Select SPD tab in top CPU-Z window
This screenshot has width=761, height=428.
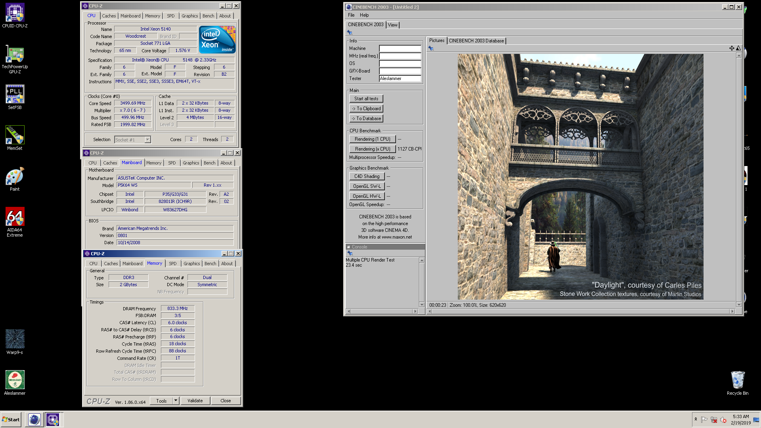pos(171,16)
